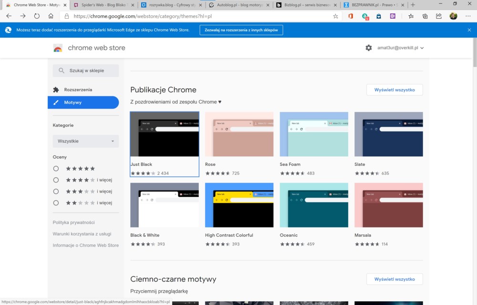Image resolution: width=477 pixels, height=305 pixels.
Task: Switch to the Autoblog.pl tab
Action: click(240, 5)
